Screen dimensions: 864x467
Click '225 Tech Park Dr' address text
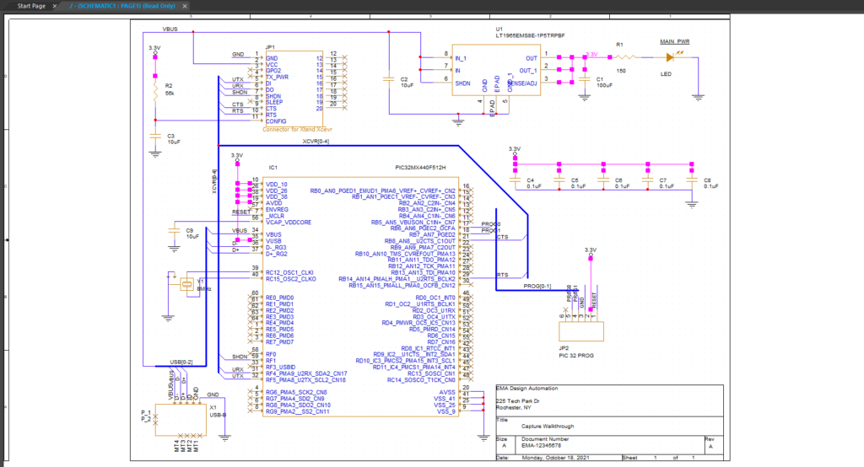[517, 401]
